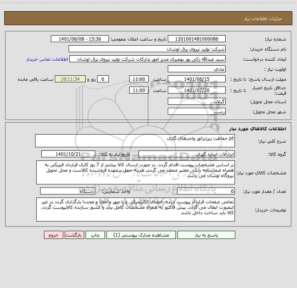Open مشاهده مدارک پیوستی (1) button
The image size is (297, 288).
[x=141, y=235]
